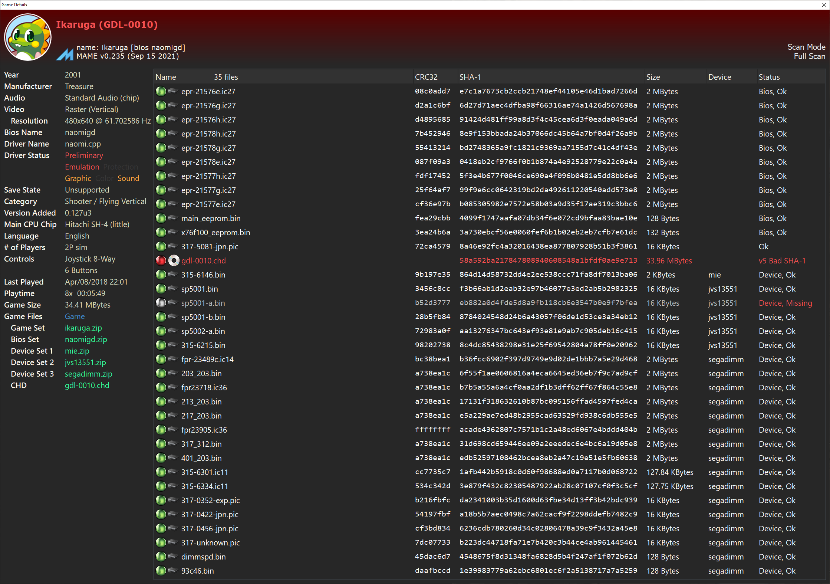This screenshot has width=830, height=584.
Task: Open the ikaruga.zip game set link
Action: pyautogui.click(x=83, y=328)
